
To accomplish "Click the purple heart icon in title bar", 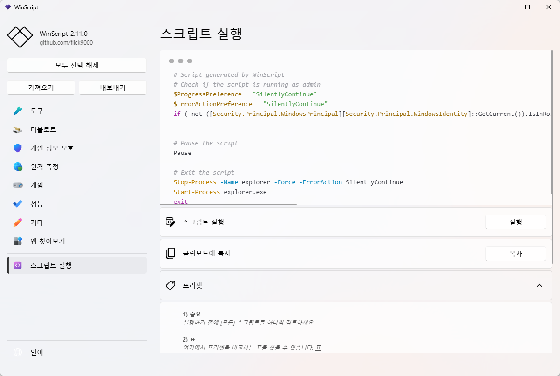I will point(8,7).
